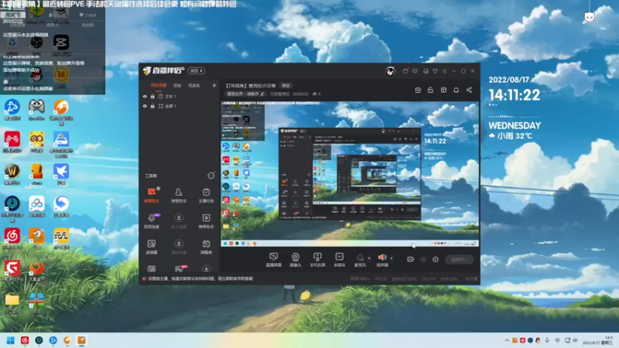Open the mode pill beside app logo
Screen dimensions: 619x348
197,70
